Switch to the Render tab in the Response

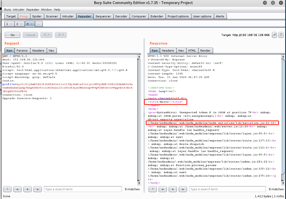pos(206,50)
